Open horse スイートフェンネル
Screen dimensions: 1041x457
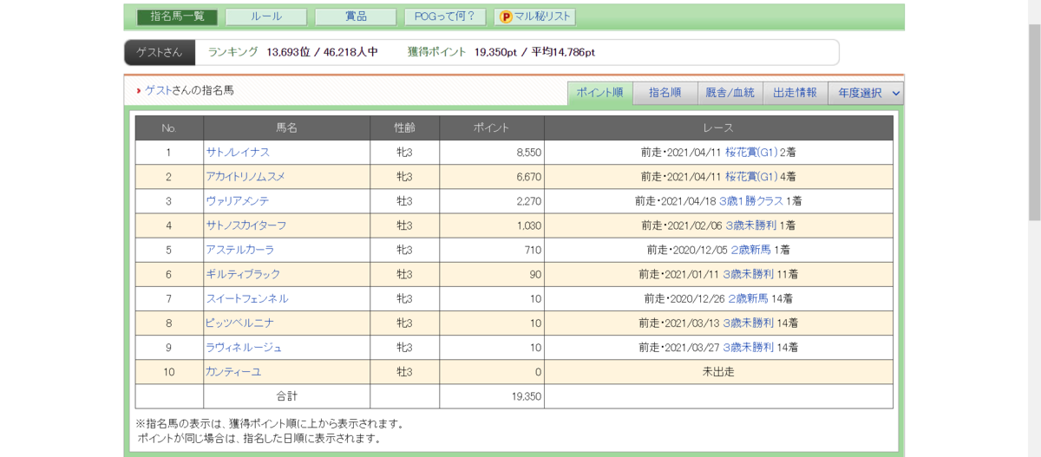(247, 298)
